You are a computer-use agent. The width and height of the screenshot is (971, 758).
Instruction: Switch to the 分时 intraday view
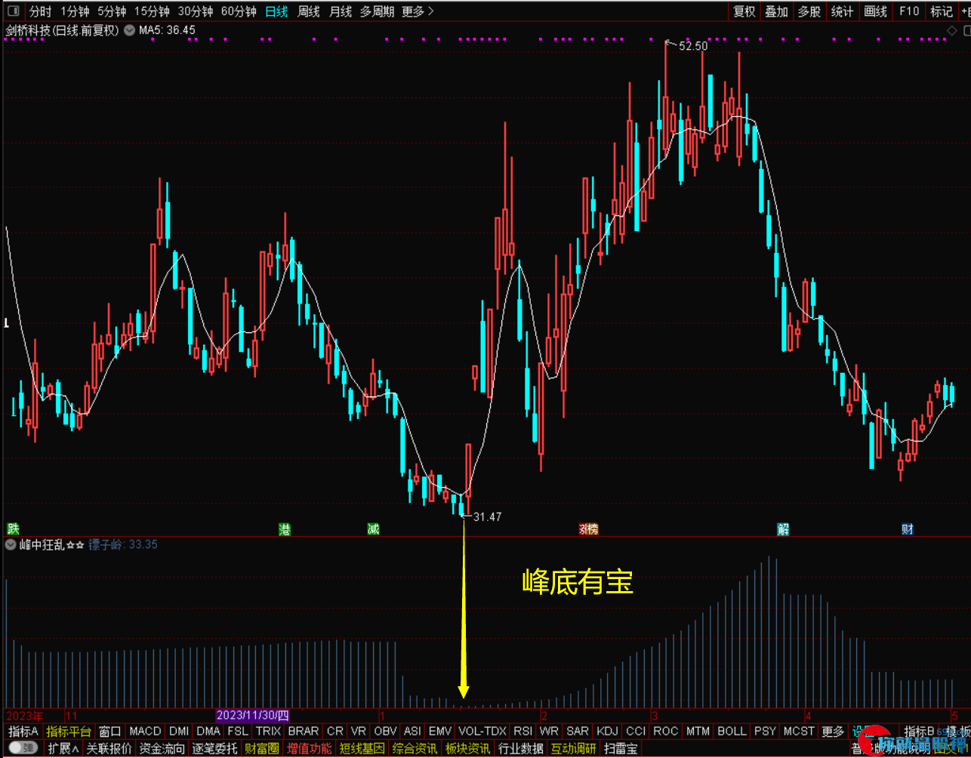coord(40,11)
